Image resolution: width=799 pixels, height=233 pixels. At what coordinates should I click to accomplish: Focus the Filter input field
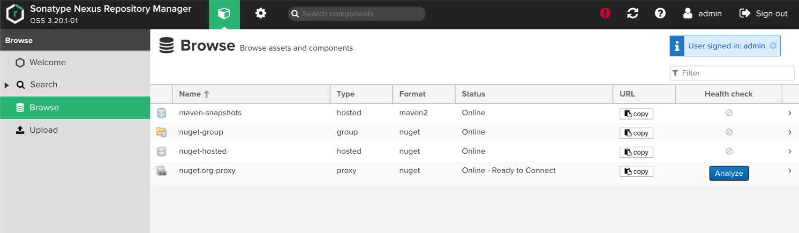(x=732, y=73)
